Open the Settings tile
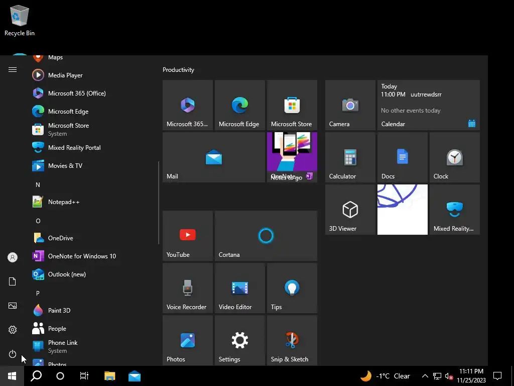Viewport: 514px width, 386px height. point(239,340)
